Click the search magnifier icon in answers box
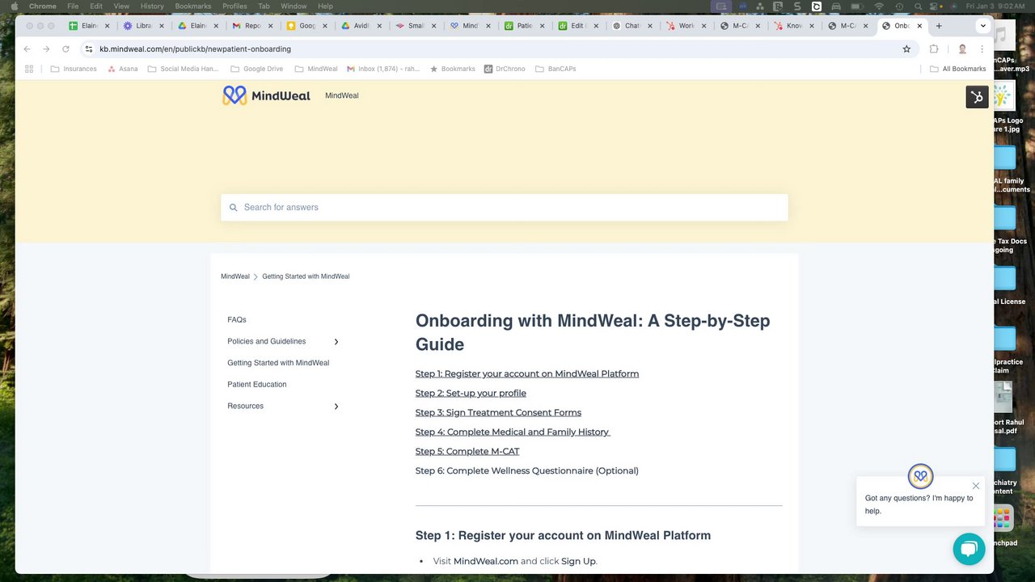1035x582 pixels. [x=234, y=208]
